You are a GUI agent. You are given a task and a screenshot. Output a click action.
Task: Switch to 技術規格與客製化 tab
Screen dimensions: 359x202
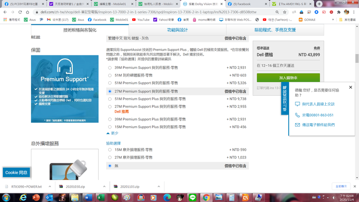[80, 30]
